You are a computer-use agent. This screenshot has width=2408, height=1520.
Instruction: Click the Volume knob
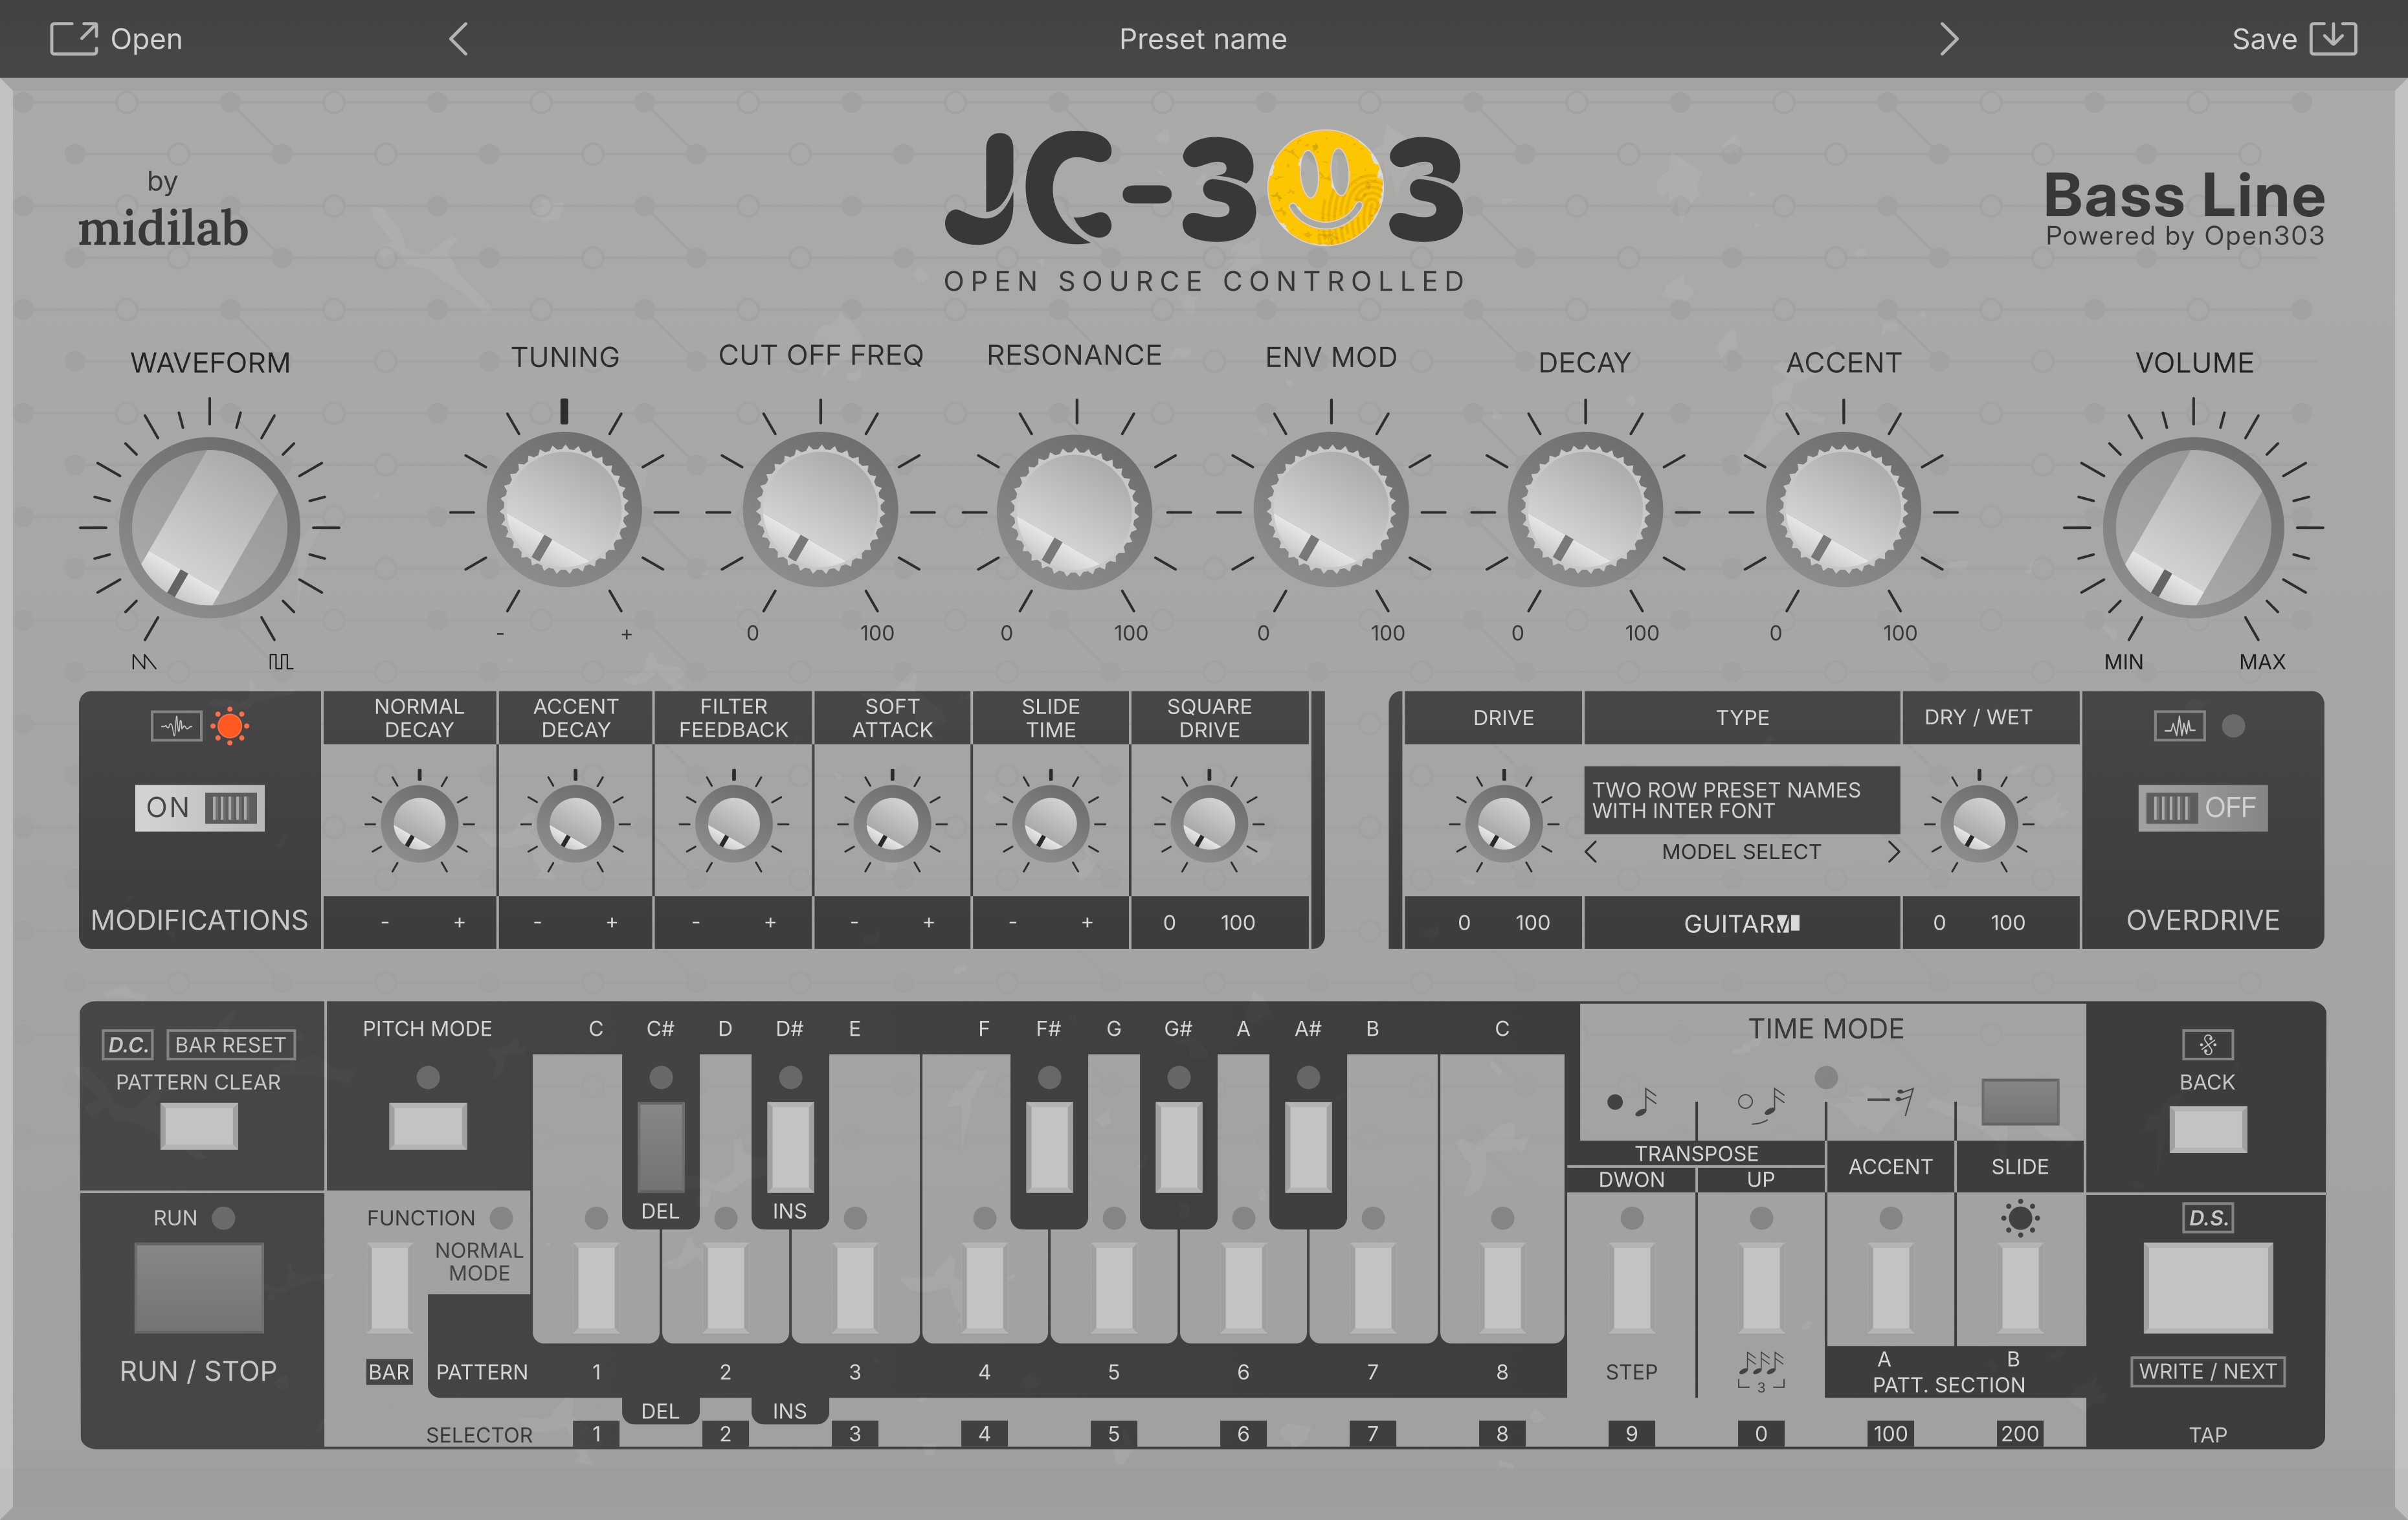click(x=2193, y=527)
